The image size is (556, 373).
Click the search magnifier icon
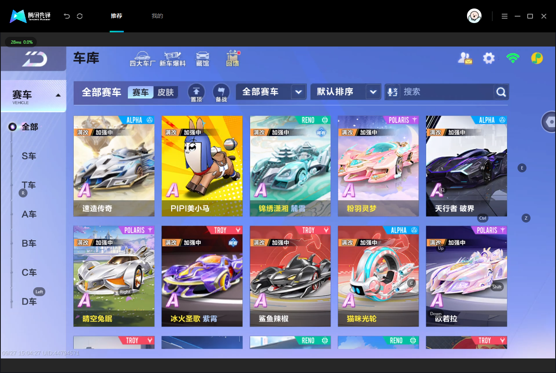[x=501, y=92]
